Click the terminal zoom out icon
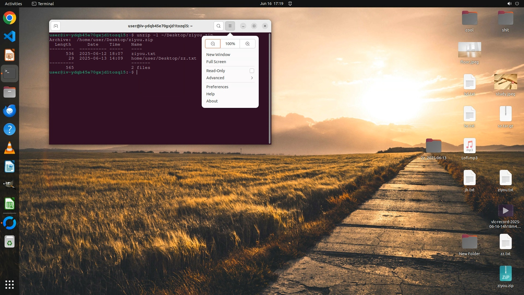This screenshot has width=524, height=295. 213,44
